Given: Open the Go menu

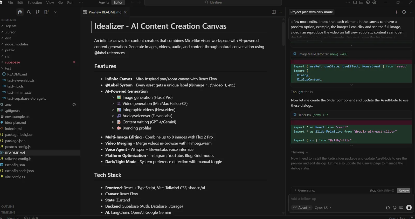Looking at the screenshot, I should [x=60, y=2].
